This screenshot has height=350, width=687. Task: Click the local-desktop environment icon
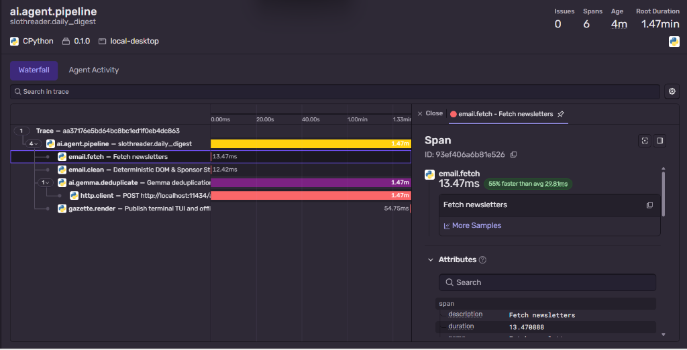102,41
